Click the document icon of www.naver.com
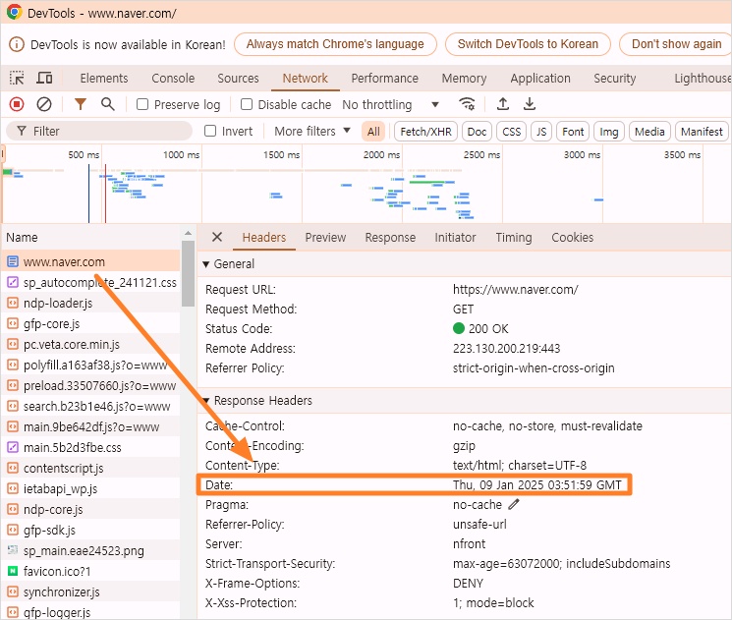Image resolution: width=732 pixels, height=620 pixels. click(x=13, y=261)
